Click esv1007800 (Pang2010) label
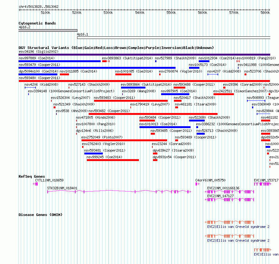Screen dimensions: 279x264 96,124
